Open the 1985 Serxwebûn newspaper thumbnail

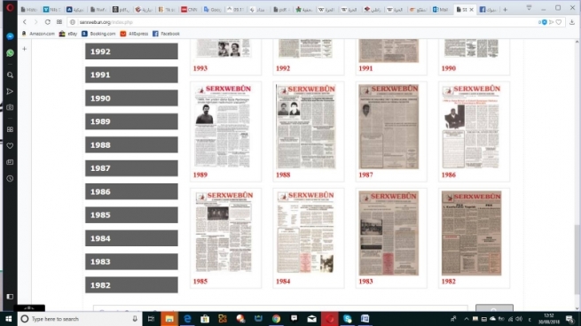(x=223, y=233)
